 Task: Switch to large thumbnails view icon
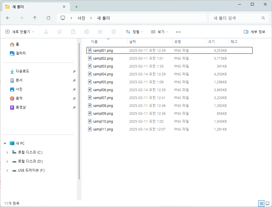[x=267, y=203]
